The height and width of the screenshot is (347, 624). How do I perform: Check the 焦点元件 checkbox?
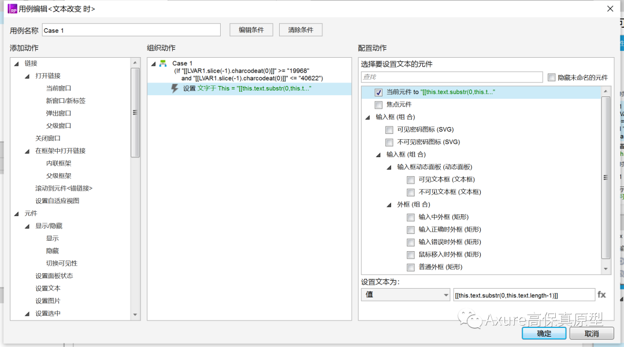point(378,105)
